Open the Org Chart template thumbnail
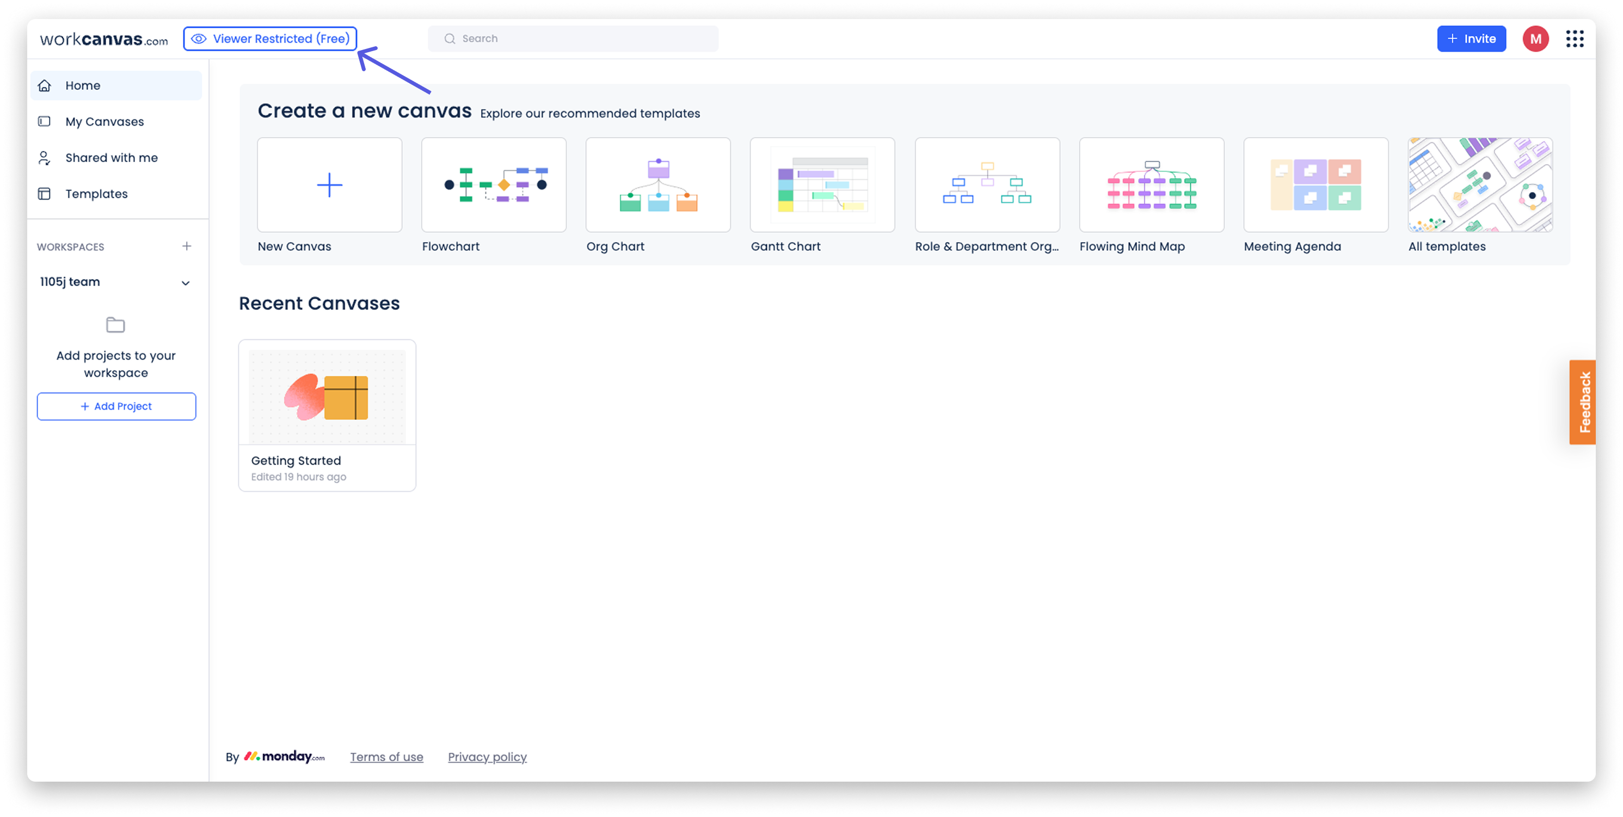Screen dimensions: 1623x817 pyautogui.click(x=658, y=184)
